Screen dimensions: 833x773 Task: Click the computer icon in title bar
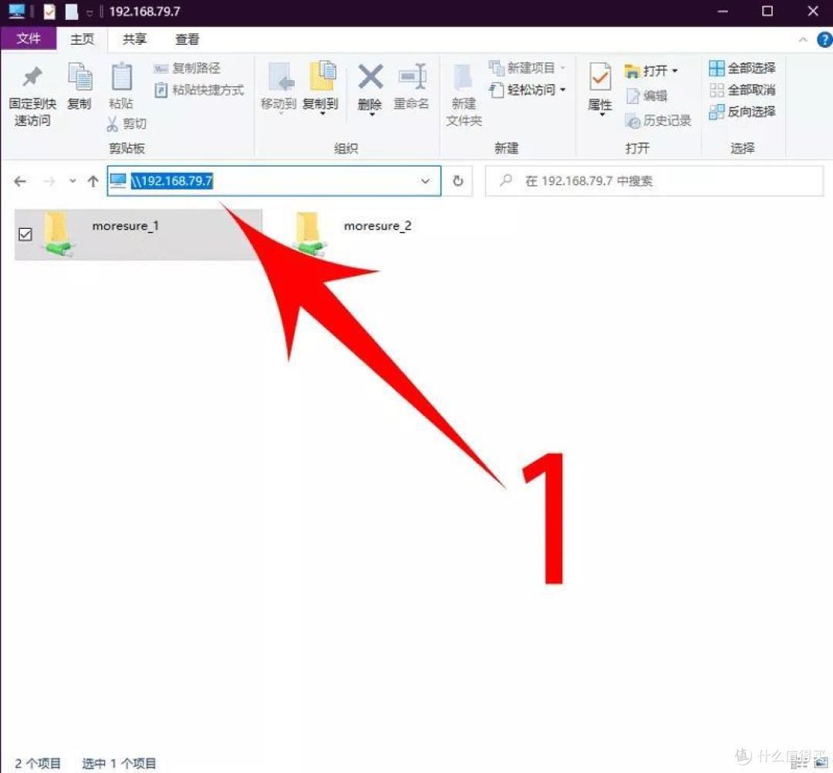16,11
